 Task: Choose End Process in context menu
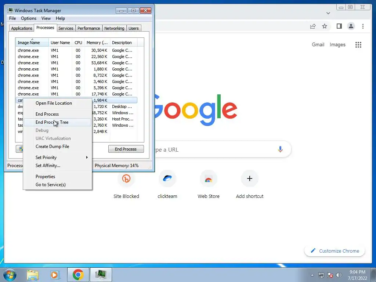tap(58, 114)
